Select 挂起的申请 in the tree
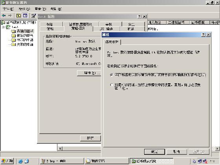 coord(25,40)
